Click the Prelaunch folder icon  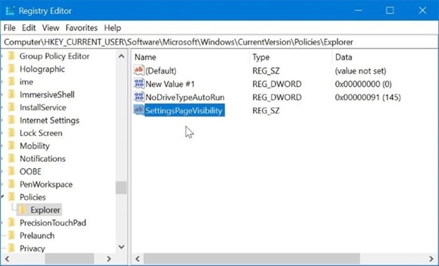(x=11, y=235)
